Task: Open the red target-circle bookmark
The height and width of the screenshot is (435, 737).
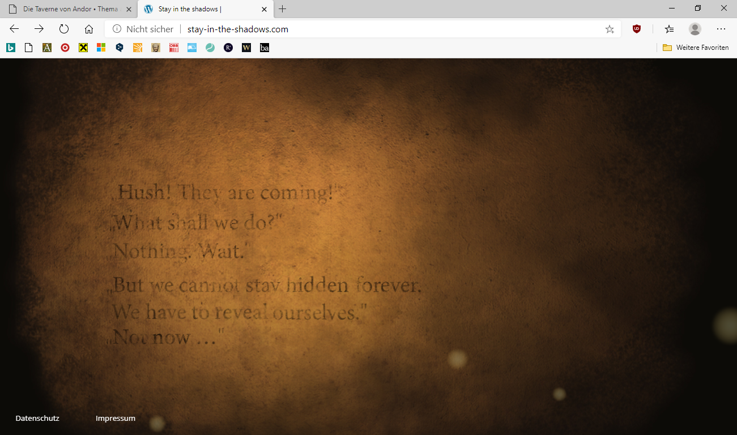Action: (x=65, y=48)
